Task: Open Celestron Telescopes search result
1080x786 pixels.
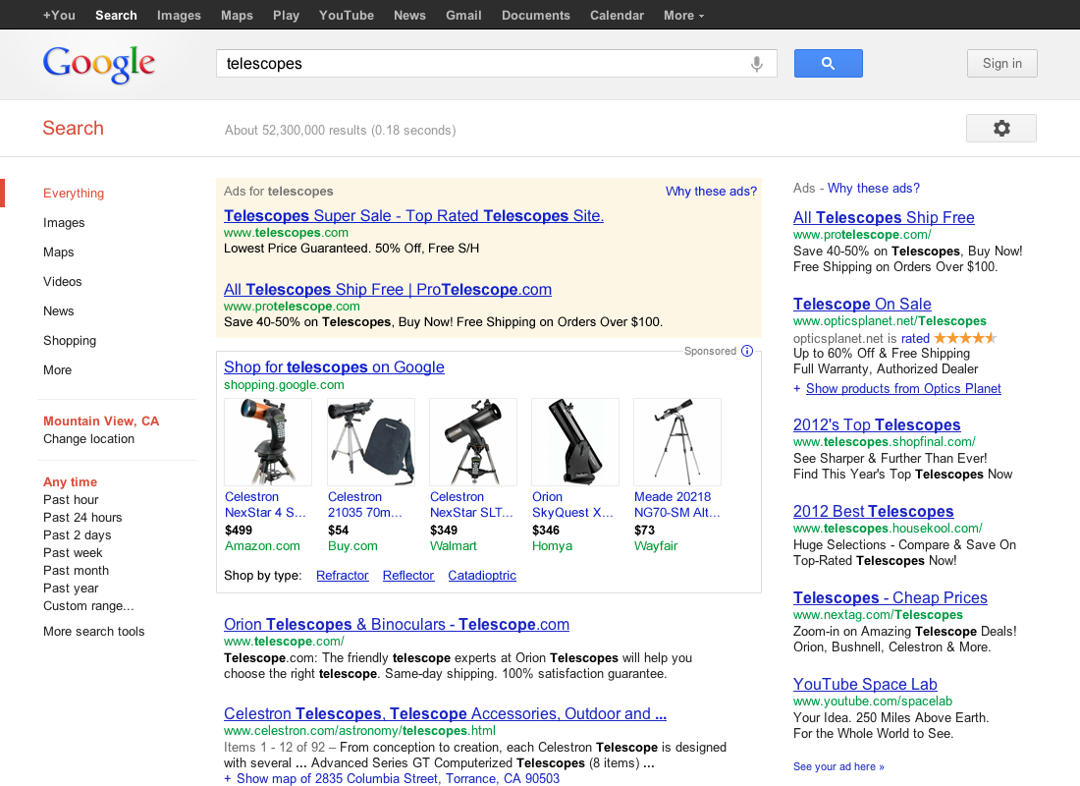Action: click(x=445, y=714)
